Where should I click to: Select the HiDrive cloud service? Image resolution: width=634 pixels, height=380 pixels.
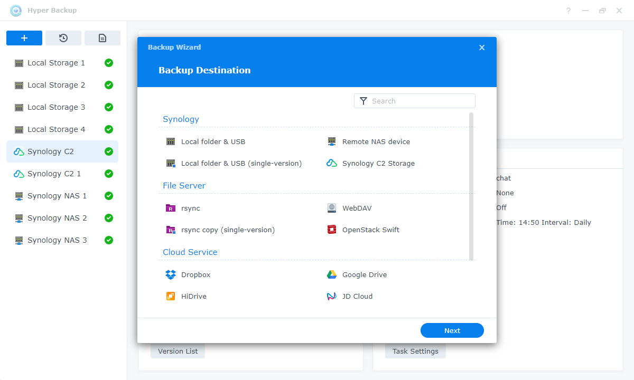tap(193, 296)
